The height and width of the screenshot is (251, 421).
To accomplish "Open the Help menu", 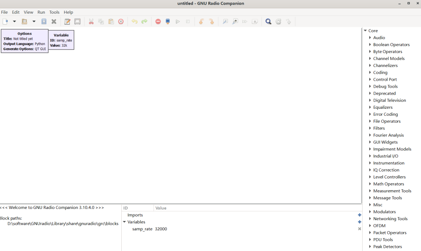I will click(x=68, y=12).
